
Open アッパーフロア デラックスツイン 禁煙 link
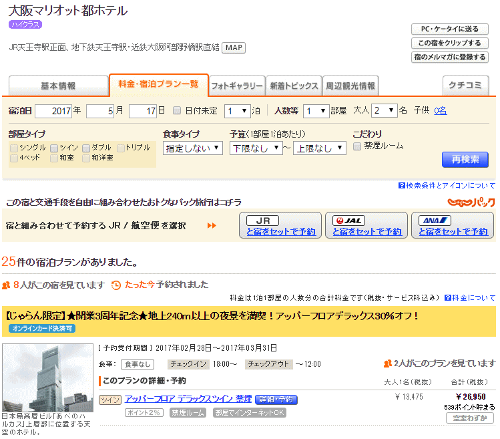click(x=188, y=399)
